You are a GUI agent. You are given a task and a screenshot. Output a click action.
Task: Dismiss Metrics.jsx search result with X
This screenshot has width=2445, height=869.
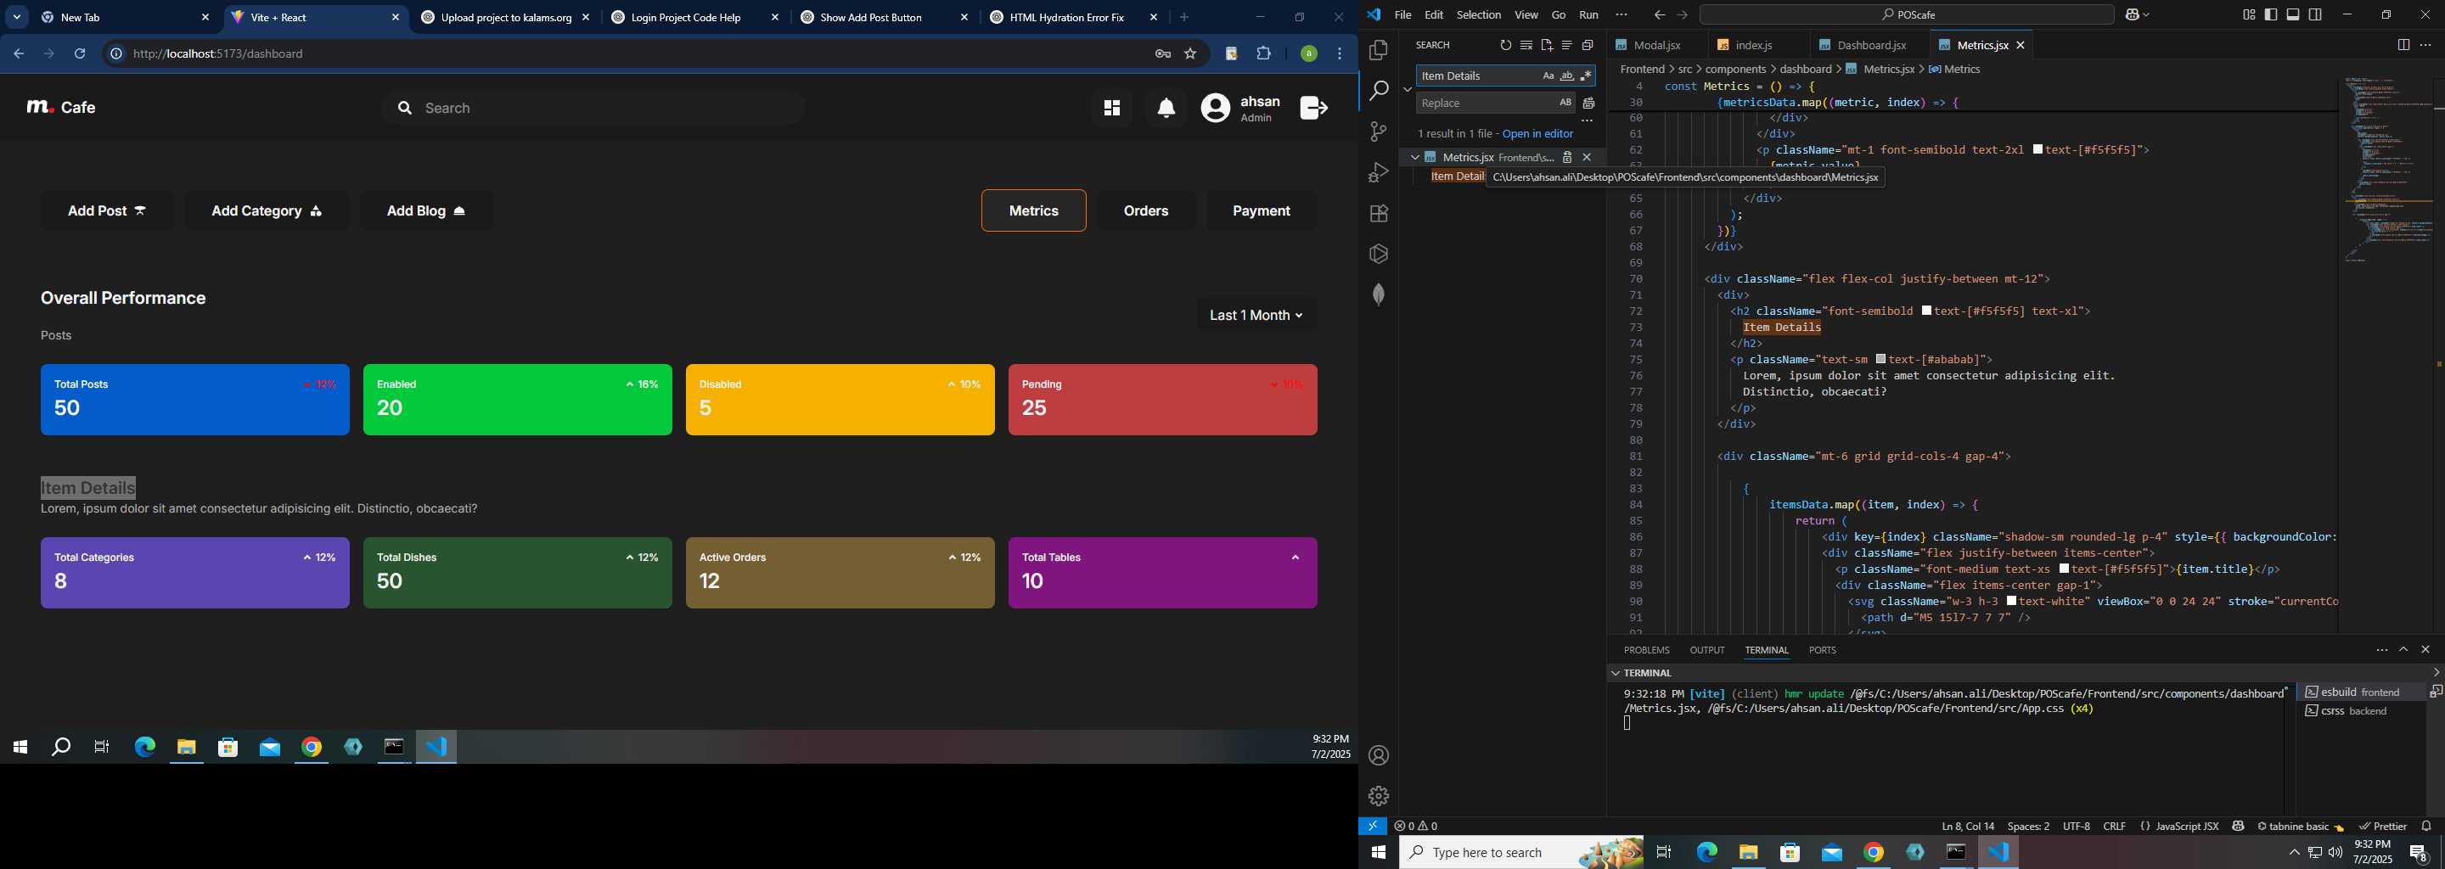(1587, 158)
